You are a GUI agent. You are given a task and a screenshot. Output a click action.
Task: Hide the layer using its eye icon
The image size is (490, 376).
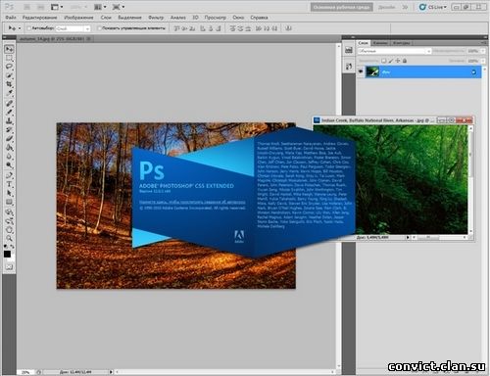pyautogui.click(x=361, y=71)
